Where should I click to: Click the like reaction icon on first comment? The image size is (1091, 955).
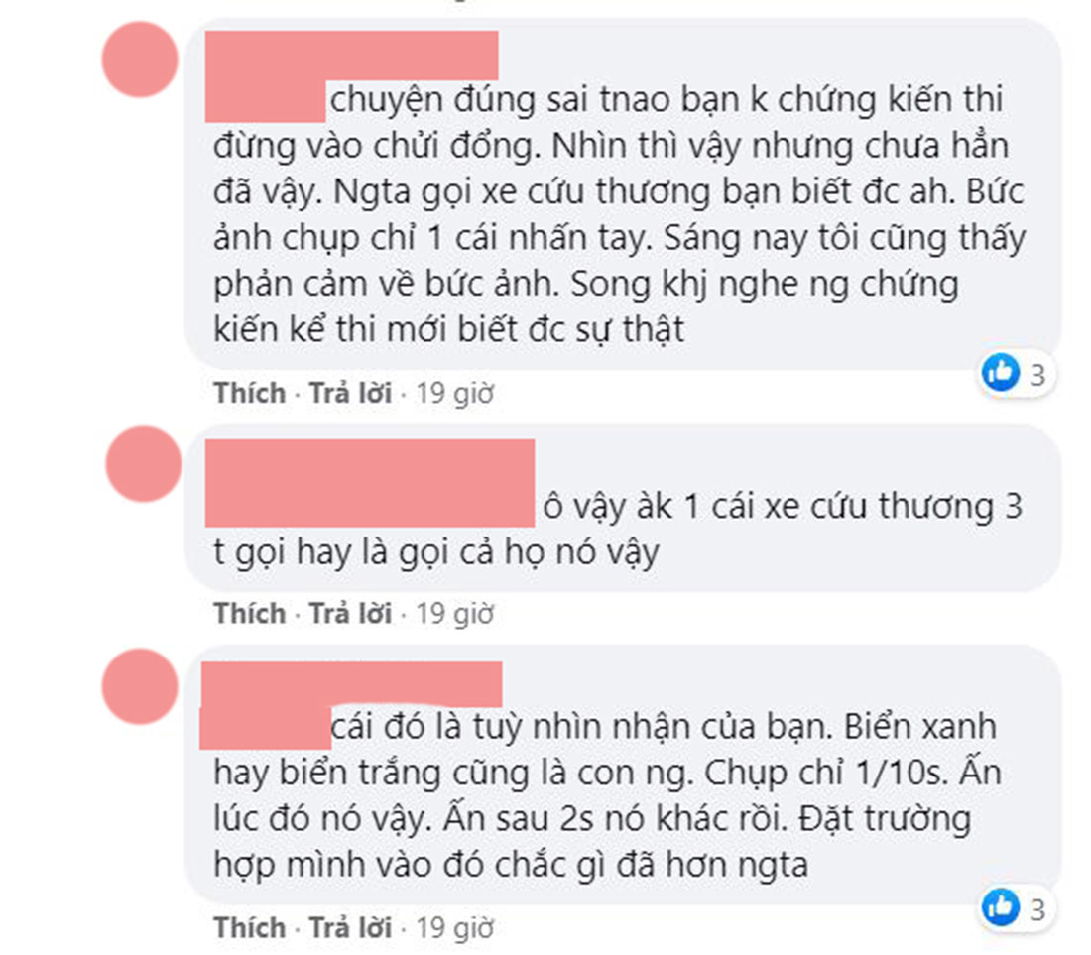pos(1001,372)
